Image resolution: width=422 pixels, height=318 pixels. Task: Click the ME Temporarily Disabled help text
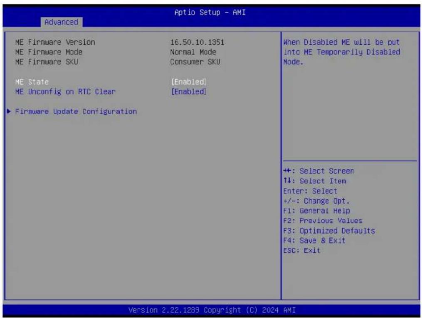(341, 52)
